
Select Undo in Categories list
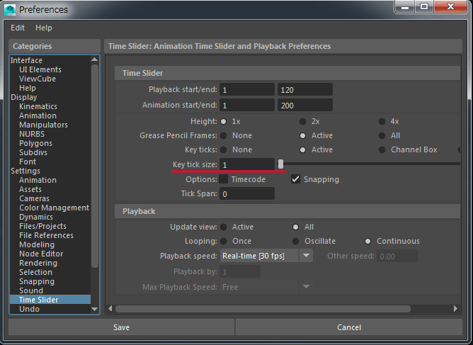pyautogui.click(x=29, y=309)
